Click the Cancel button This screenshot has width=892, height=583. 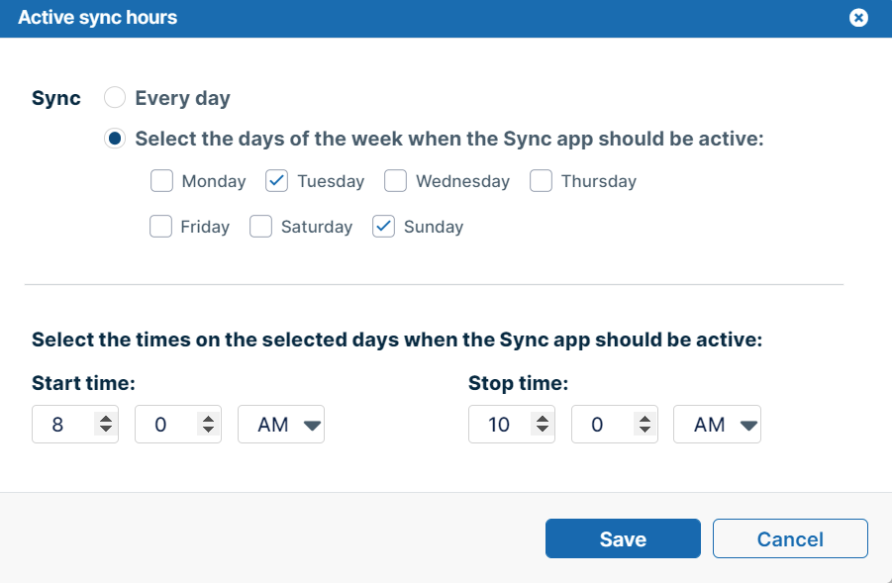tap(790, 538)
